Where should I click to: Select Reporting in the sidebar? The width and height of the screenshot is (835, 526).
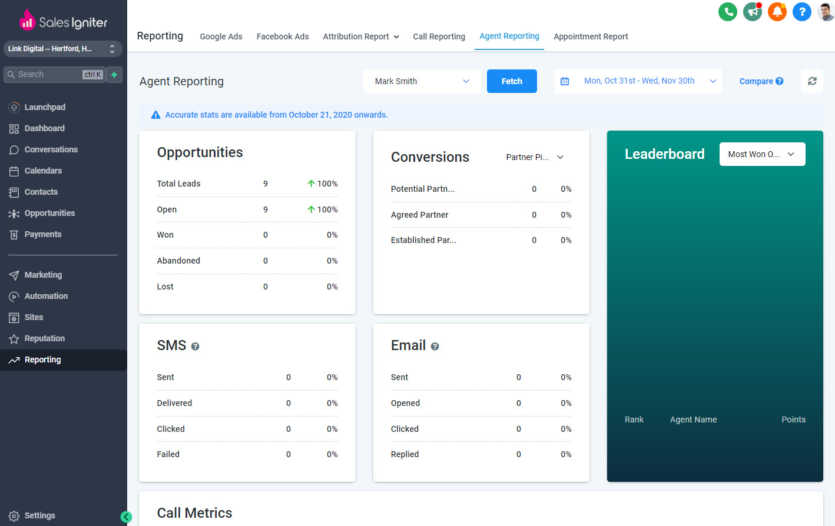64,359
